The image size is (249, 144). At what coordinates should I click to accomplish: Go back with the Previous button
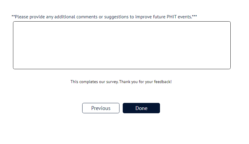click(101, 108)
